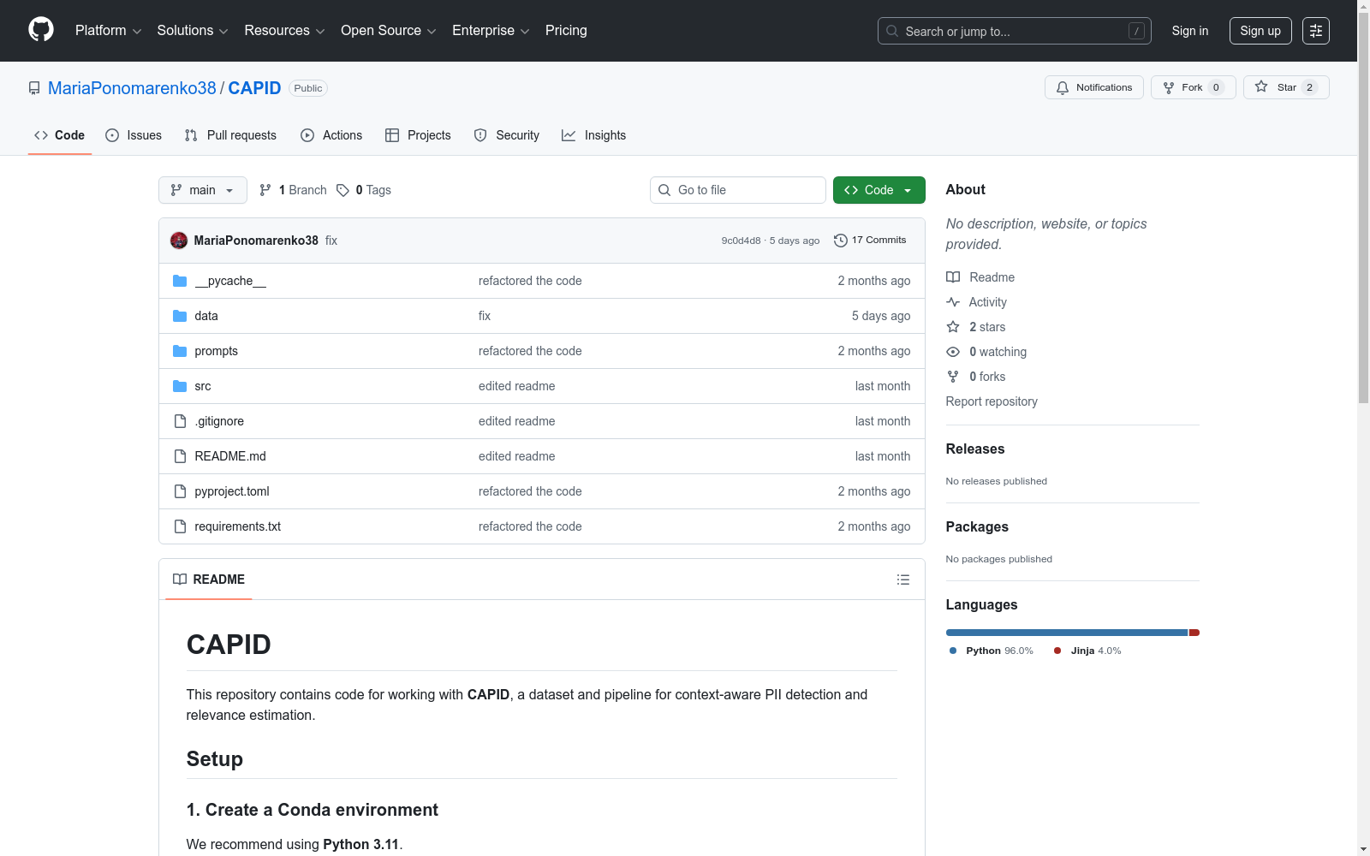Focus the Search or jump to field
Viewport: 1370px width, 856px height.
pos(1015,31)
